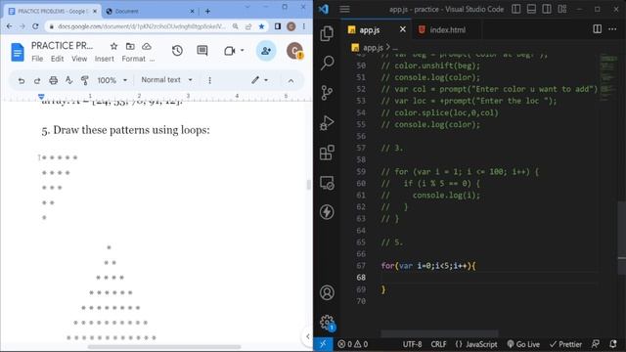This screenshot has height=352, width=626.
Task: Open editor More Actions menu
Action: 612,29
